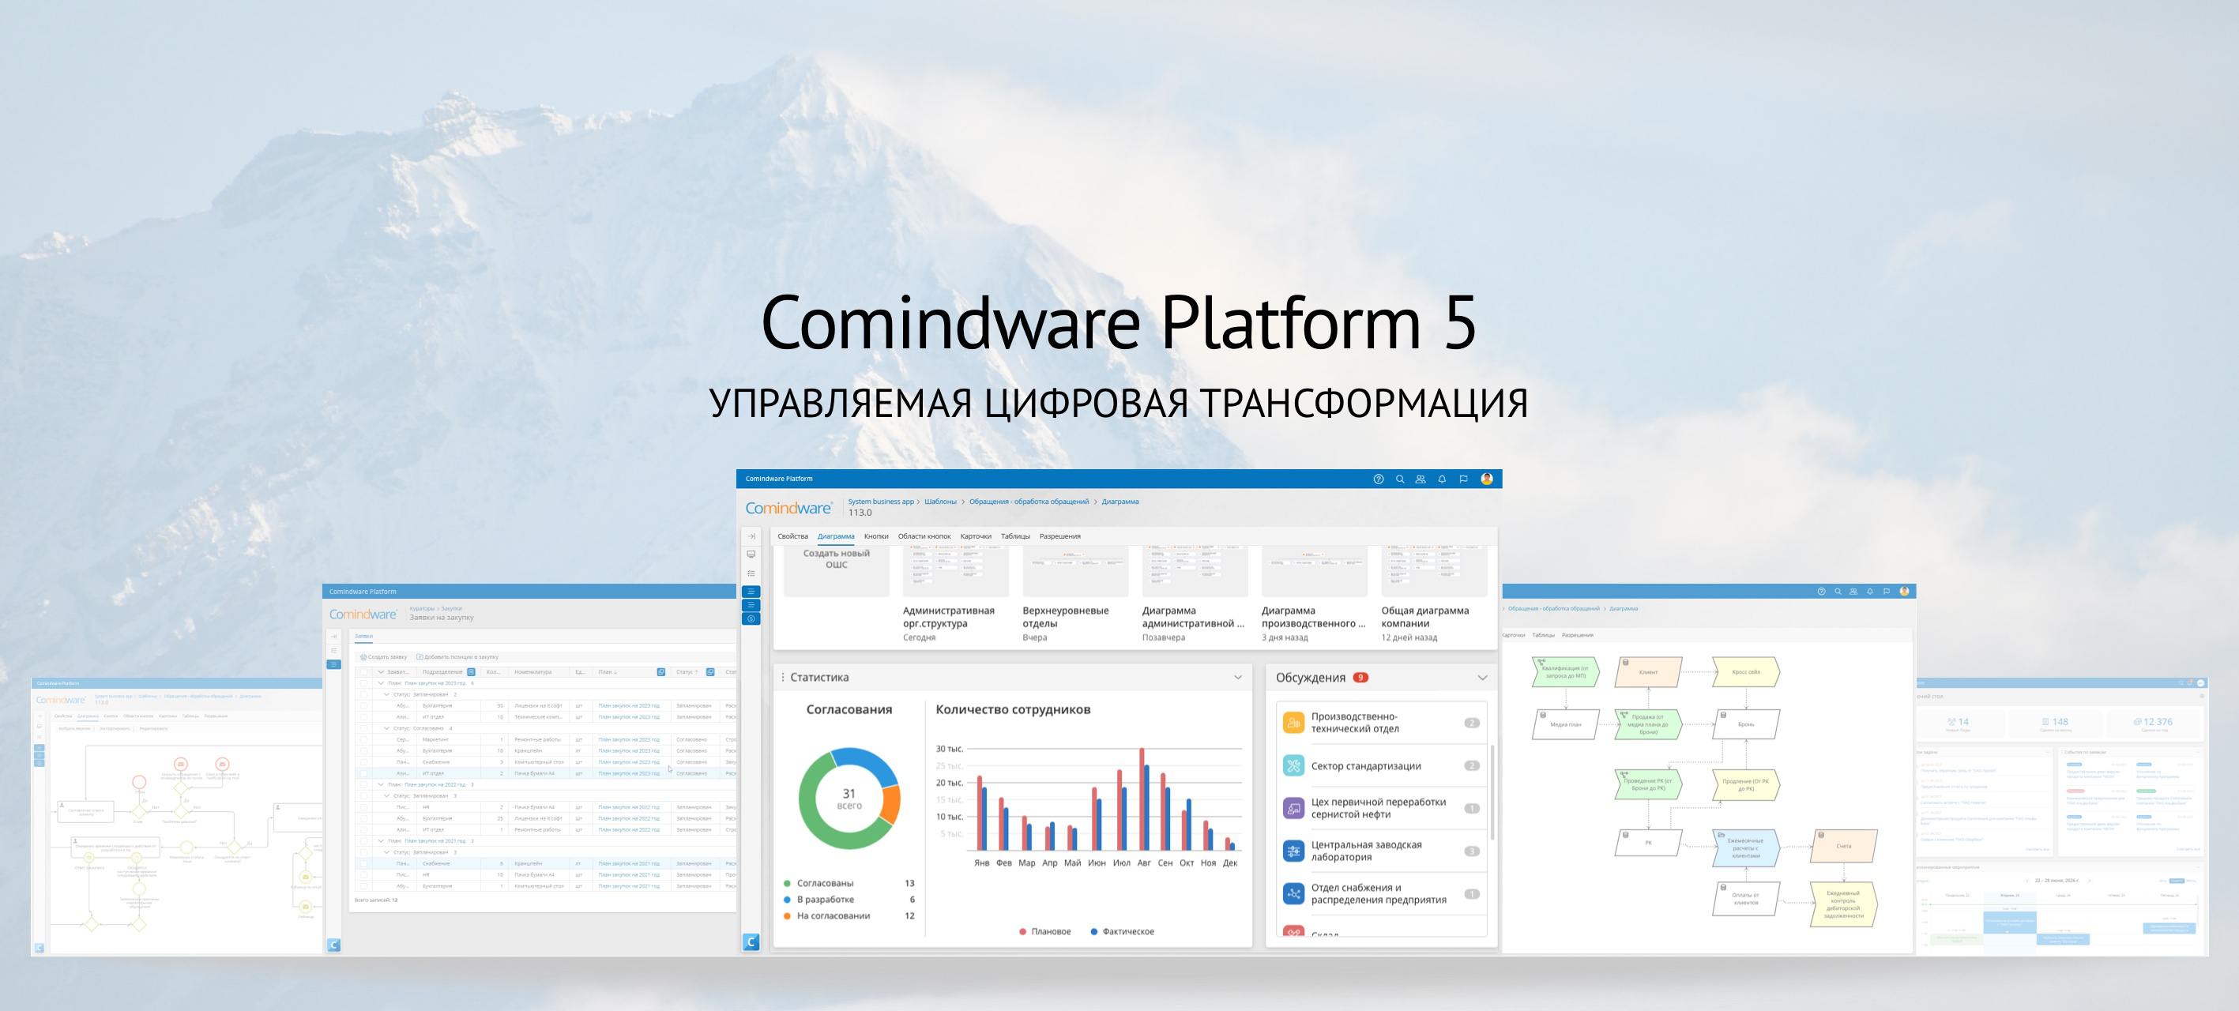The image size is (2239, 1011).
Task: Open the Разрешения tab
Action: click(1059, 536)
